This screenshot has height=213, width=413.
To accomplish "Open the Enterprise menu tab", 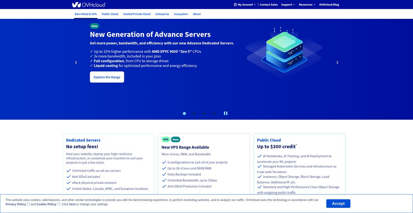I will 162,14.
